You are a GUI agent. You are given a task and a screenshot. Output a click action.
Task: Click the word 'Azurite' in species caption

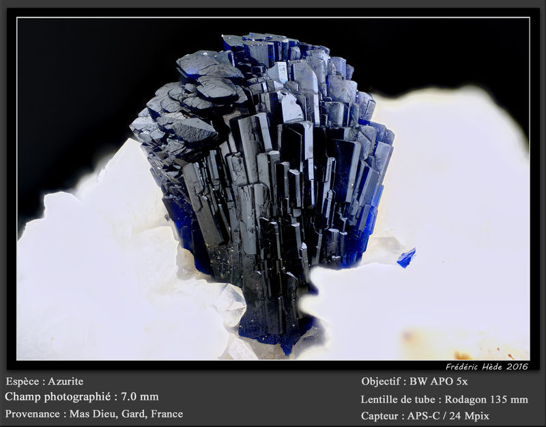[x=66, y=381]
